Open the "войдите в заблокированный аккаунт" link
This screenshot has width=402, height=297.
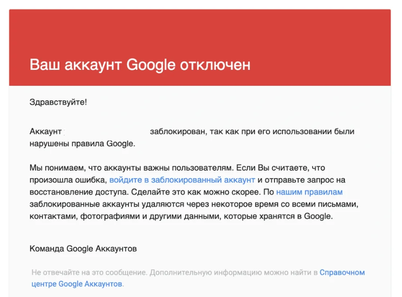pos(182,180)
